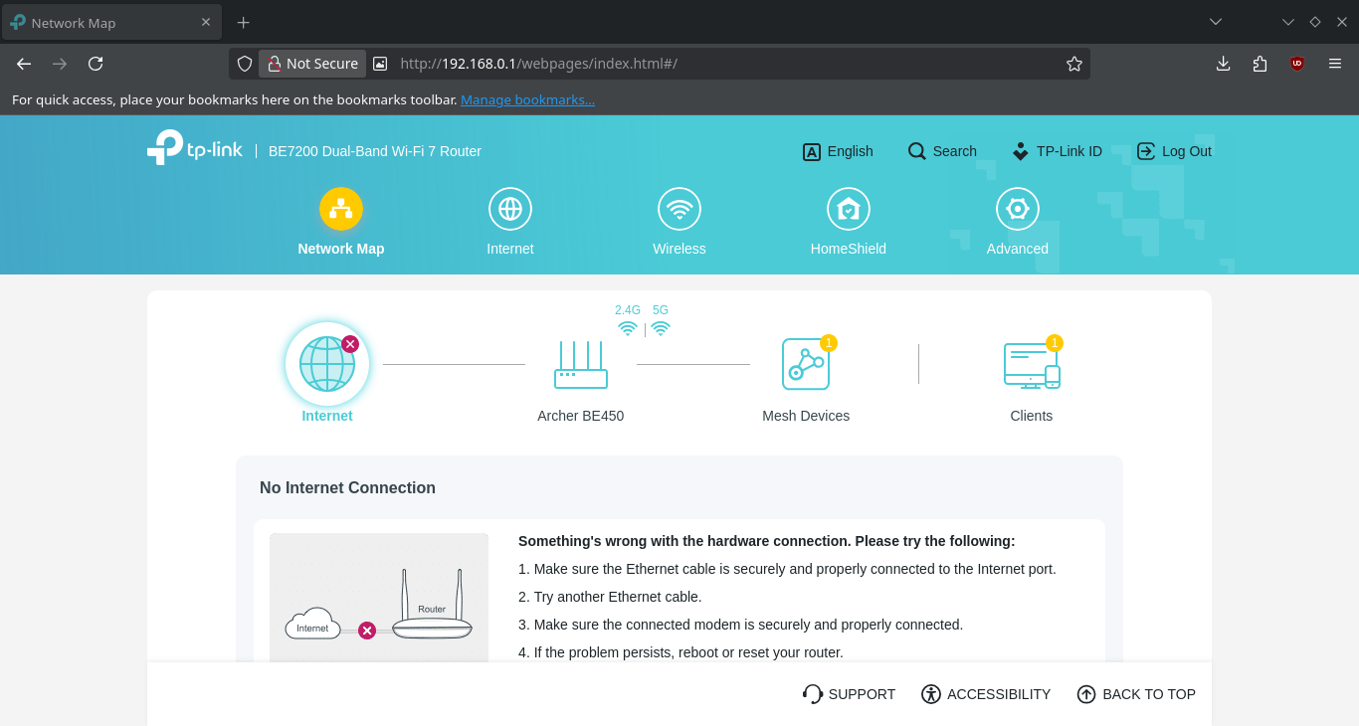The height and width of the screenshot is (726, 1359).
Task: Click the Search magnifier icon
Action: (x=917, y=151)
